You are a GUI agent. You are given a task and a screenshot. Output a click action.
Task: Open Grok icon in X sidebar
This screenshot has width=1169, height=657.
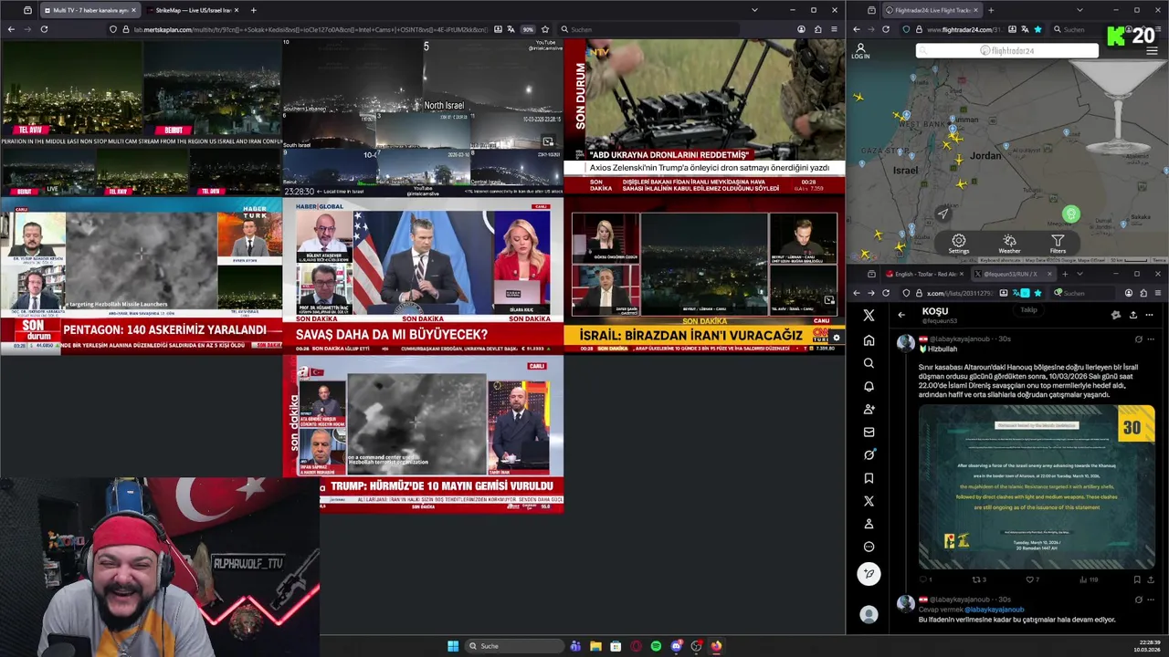pos(869,454)
